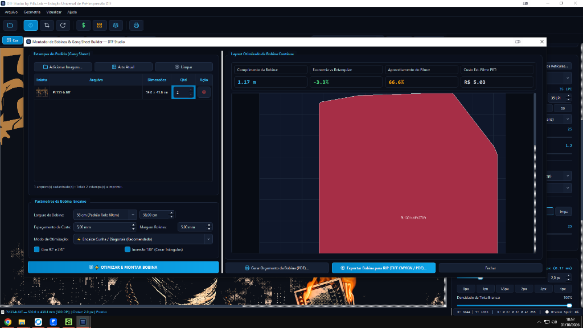The width and height of the screenshot is (583, 328).
Task: Click the printer toolbar icon
Action: pos(136,25)
